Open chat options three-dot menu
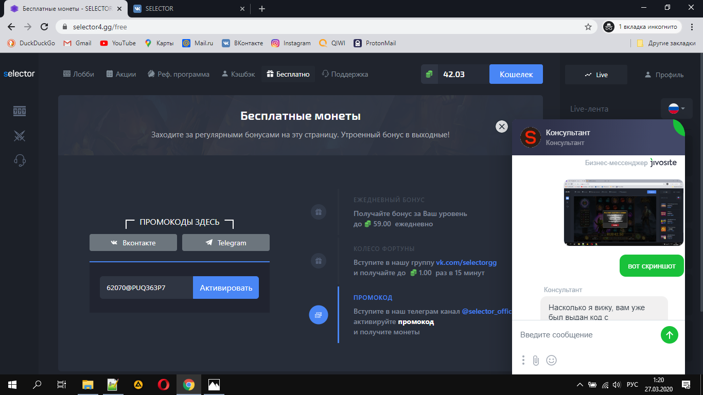Image resolution: width=703 pixels, height=395 pixels. click(523, 361)
